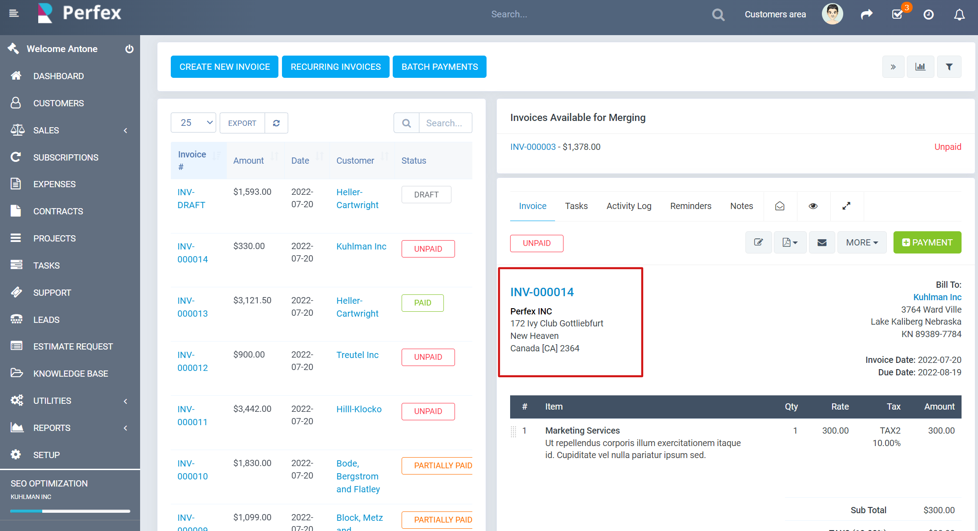Open the invoices report chart icon
The image size is (978, 531).
[920, 67]
